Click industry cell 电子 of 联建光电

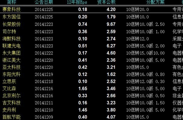(x=177, y=46)
